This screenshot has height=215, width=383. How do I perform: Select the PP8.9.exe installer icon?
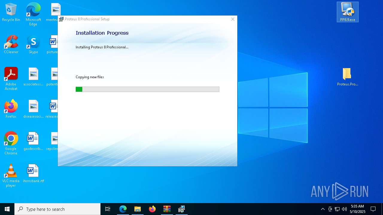point(347,12)
